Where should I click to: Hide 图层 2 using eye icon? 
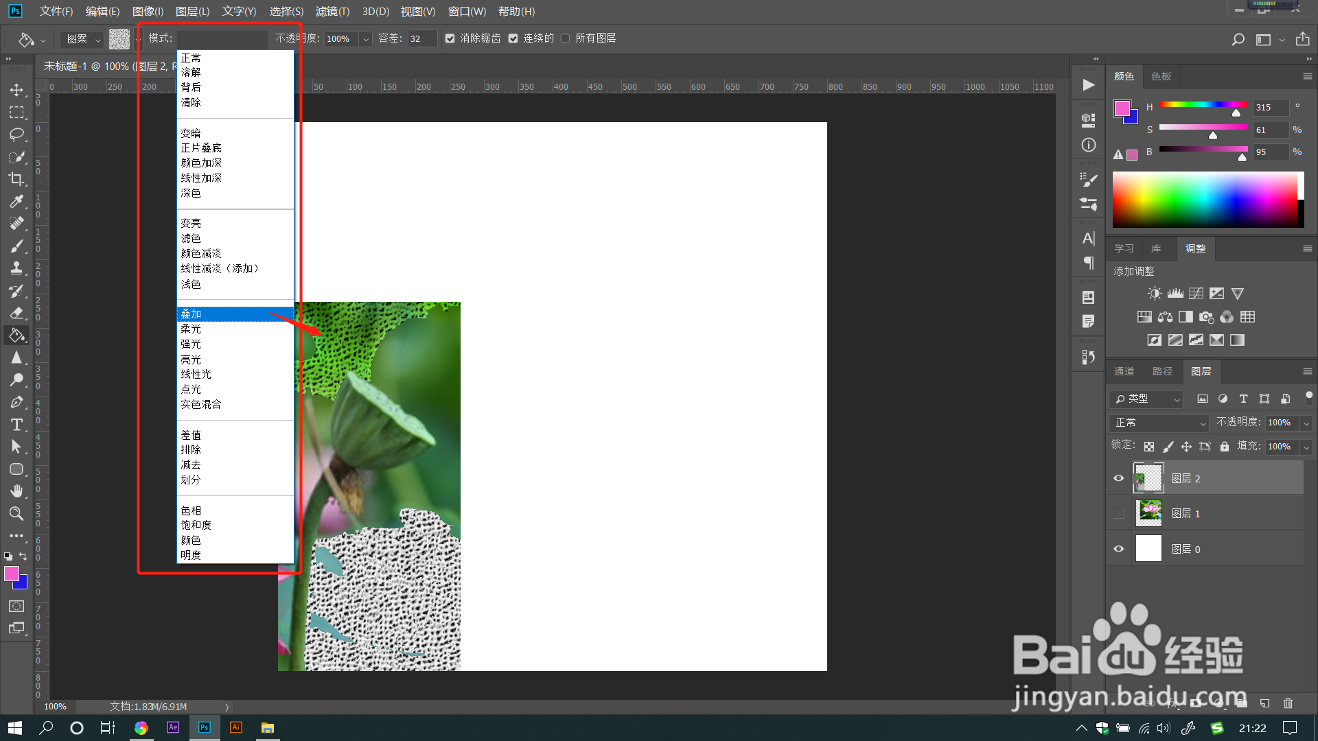coord(1118,478)
